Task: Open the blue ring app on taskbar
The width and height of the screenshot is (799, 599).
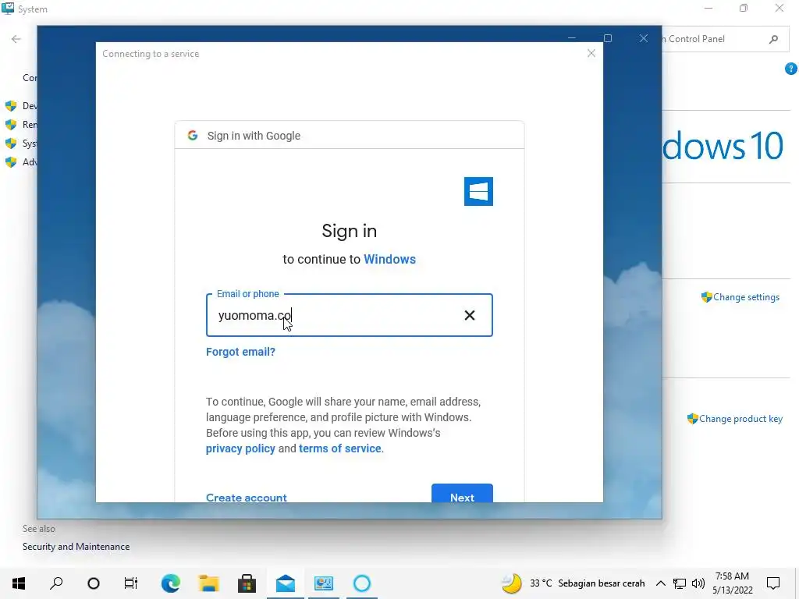Action: click(362, 583)
